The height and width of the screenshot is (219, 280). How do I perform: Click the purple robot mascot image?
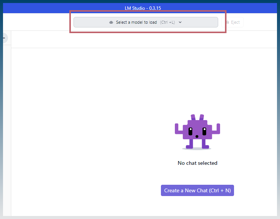[197, 132]
